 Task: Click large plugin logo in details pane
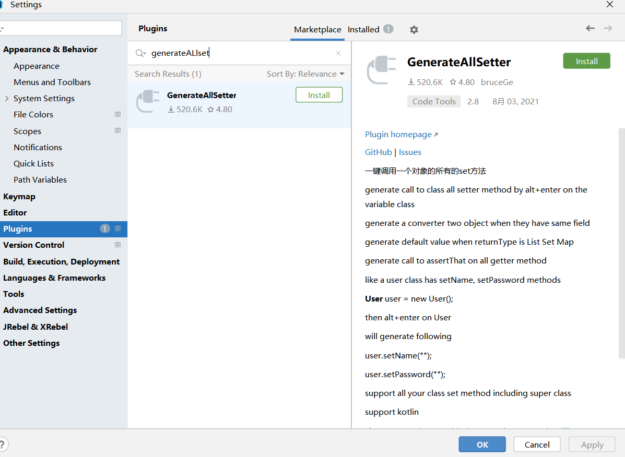click(381, 70)
